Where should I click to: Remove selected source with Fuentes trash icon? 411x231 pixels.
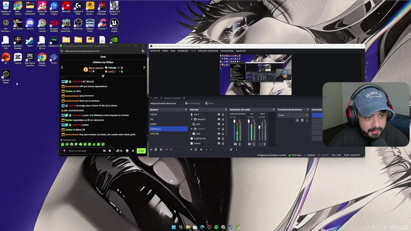point(196,150)
